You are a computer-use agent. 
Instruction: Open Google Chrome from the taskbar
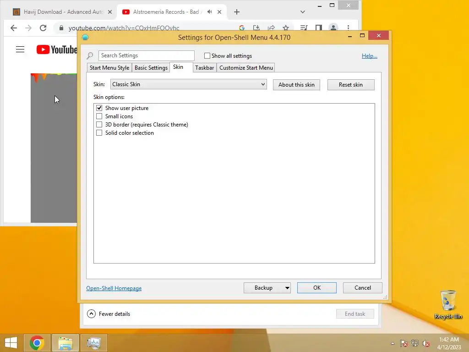[x=37, y=343]
